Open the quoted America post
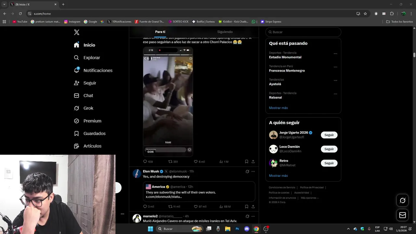 pos(199,192)
